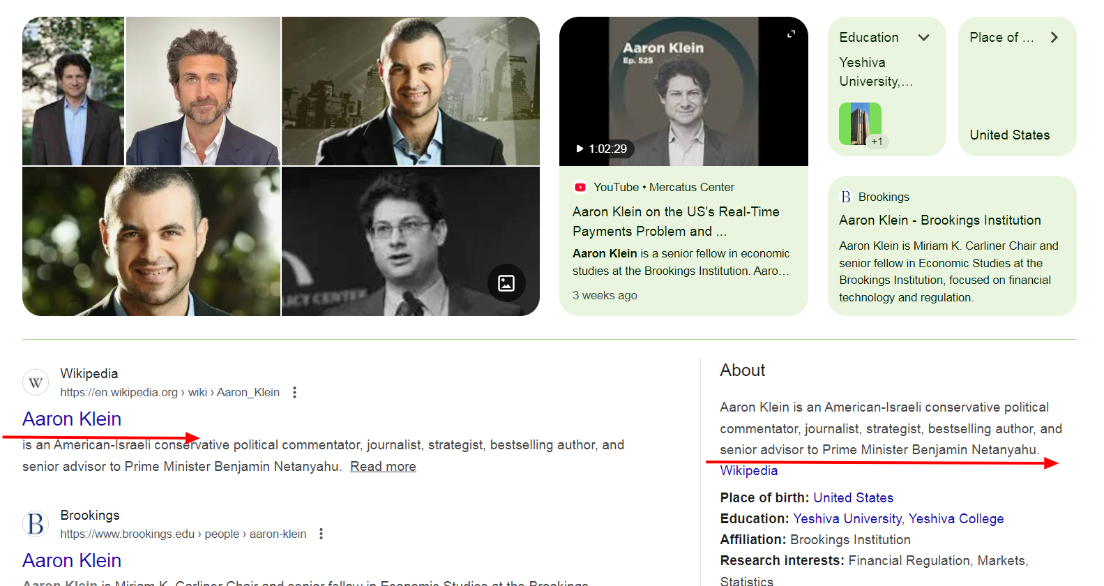Click the 1:02:29 video duration label
Image resolution: width=1104 pixels, height=586 pixels.
pyautogui.click(x=607, y=149)
